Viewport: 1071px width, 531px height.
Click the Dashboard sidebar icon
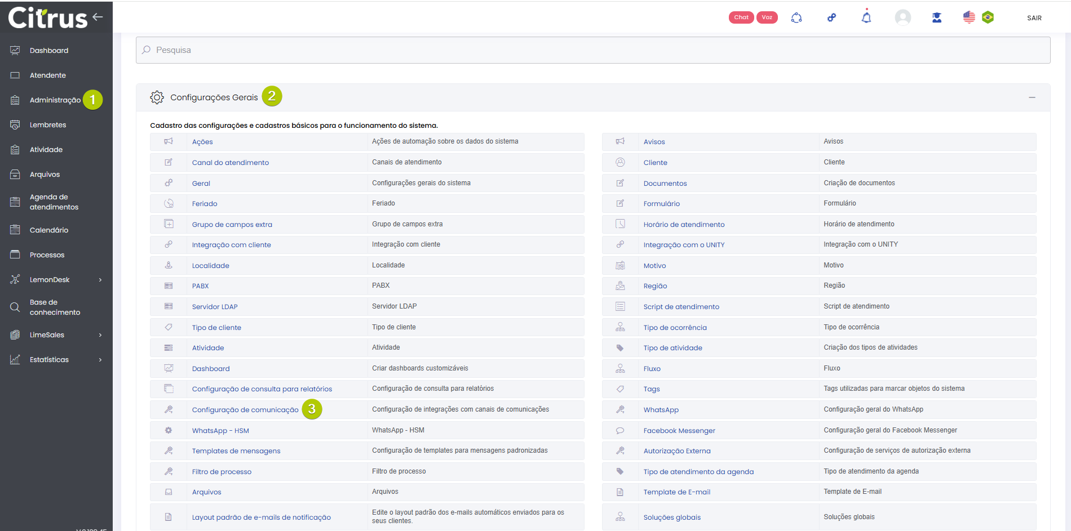(15, 51)
